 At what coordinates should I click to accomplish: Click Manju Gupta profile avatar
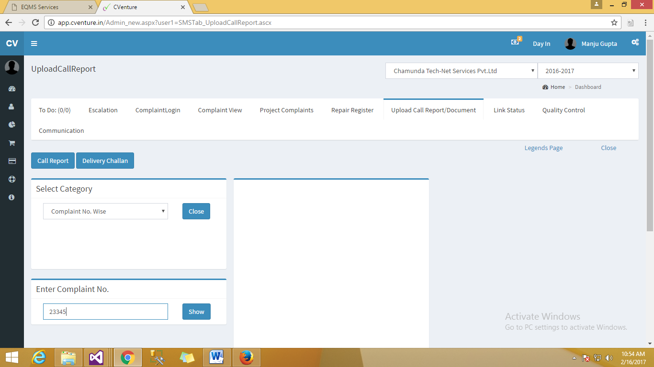pyautogui.click(x=570, y=43)
